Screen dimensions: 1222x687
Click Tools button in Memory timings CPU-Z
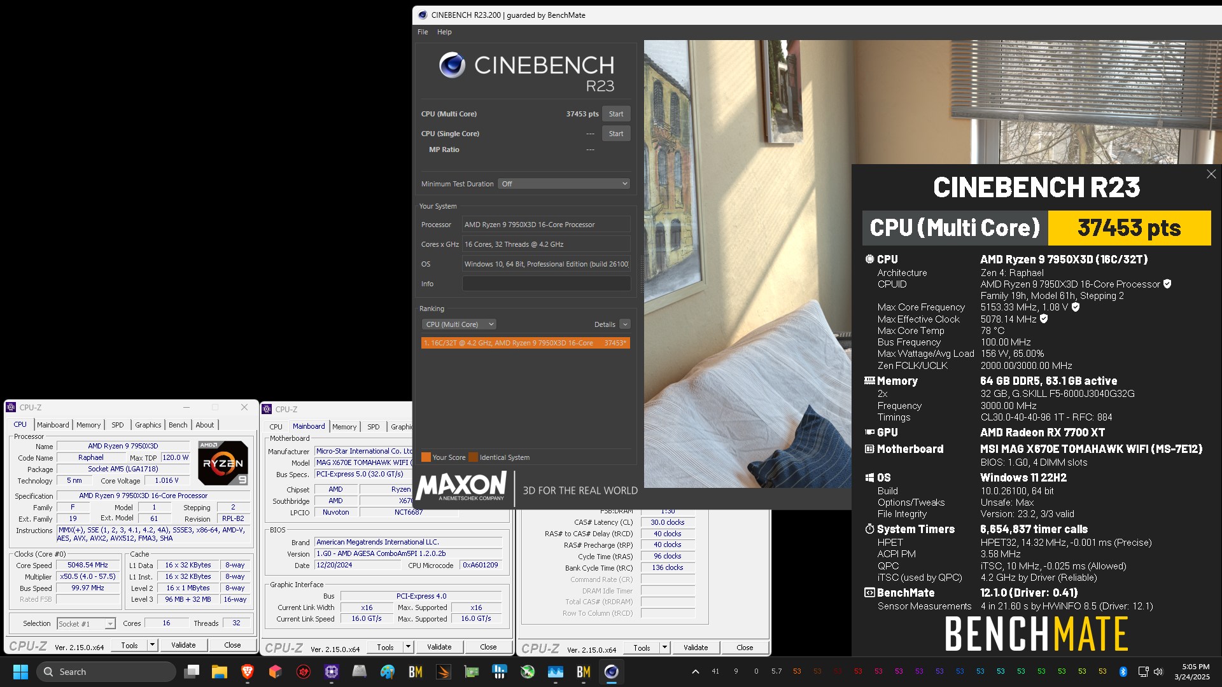(x=642, y=648)
